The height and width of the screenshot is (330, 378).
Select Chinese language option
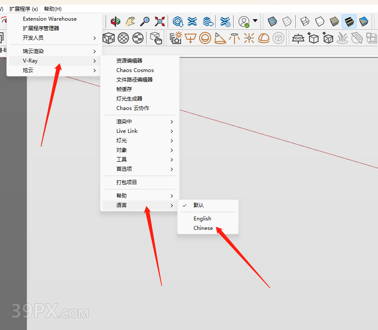click(208, 228)
